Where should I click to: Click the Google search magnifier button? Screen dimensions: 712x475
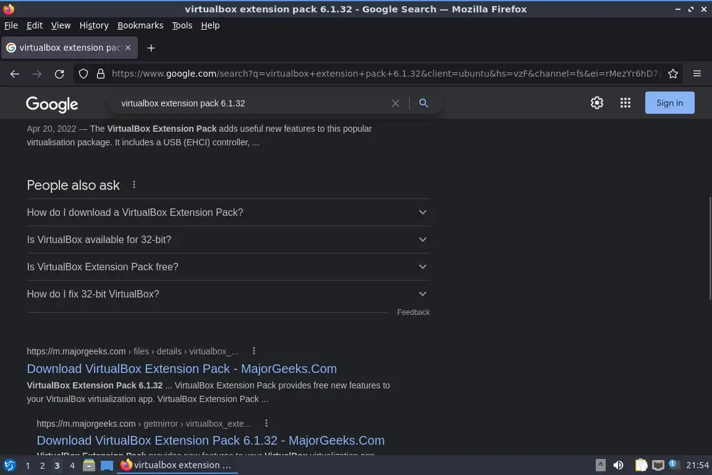coord(423,103)
